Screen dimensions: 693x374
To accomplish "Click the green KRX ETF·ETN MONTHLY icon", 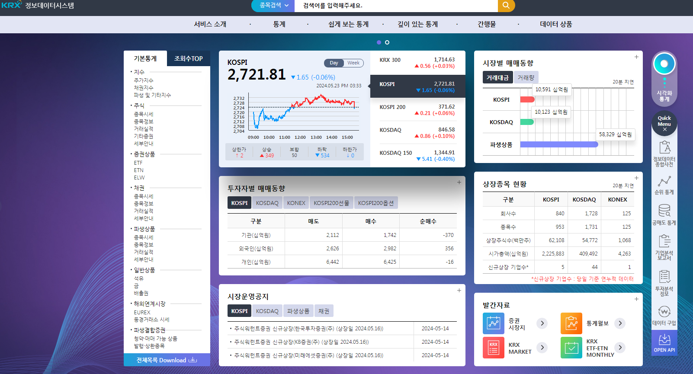I will (x=571, y=348).
